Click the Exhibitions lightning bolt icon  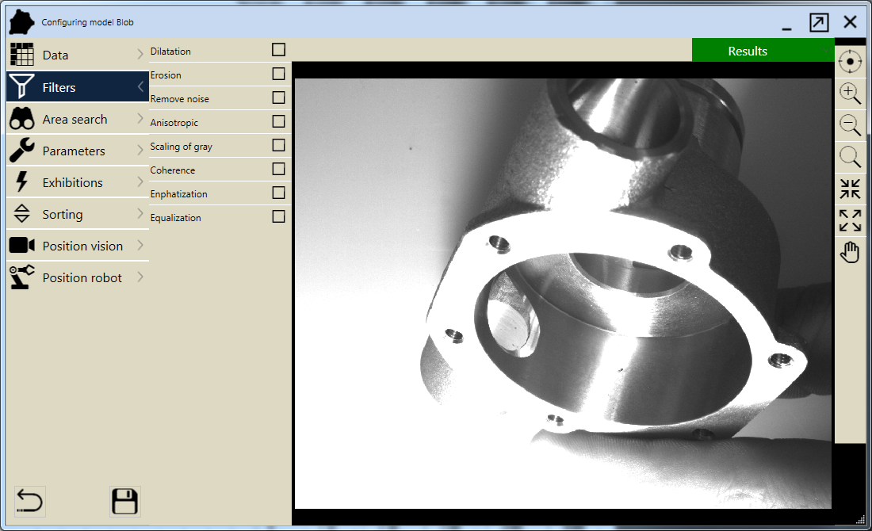point(21,181)
